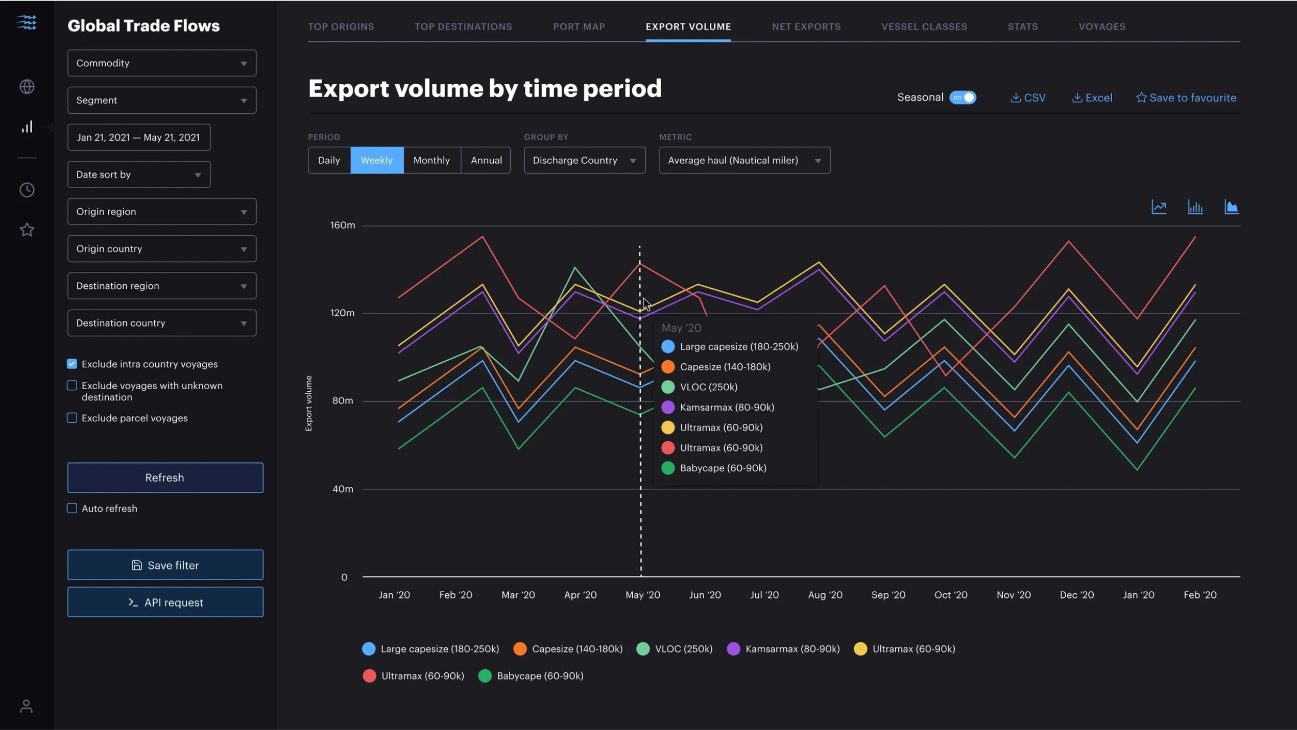Open the Average haul metric dropdown
The image size is (1297, 730).
point(744,160)
